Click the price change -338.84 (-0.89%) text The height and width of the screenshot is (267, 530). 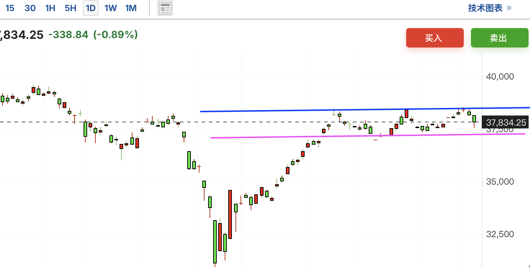[x=93, y=35]
